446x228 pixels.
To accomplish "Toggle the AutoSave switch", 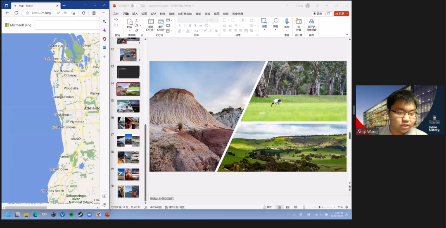I will (135, 6).
